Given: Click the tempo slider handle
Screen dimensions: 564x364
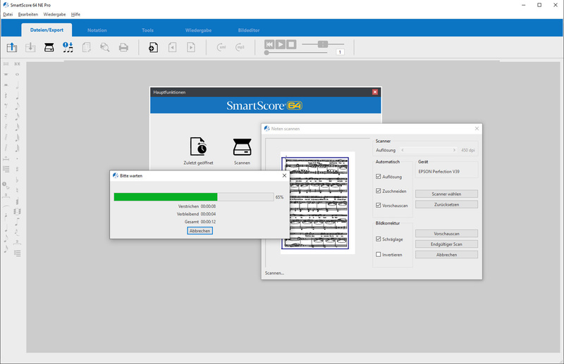Looking at the screenshot, I should (x=323, y=44).
